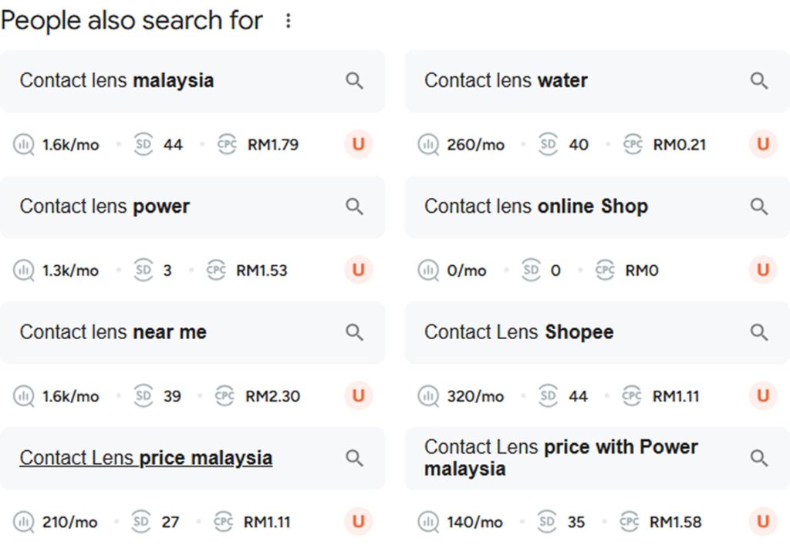790x548 pixels.
Task: Click search icon for Contact lens near me
Action: [354, 332]
